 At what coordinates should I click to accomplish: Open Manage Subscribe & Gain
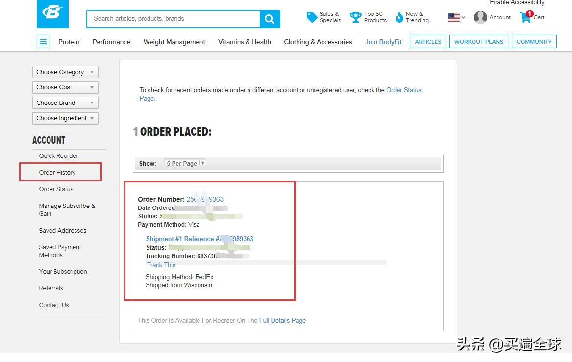(x=67, y=210)
